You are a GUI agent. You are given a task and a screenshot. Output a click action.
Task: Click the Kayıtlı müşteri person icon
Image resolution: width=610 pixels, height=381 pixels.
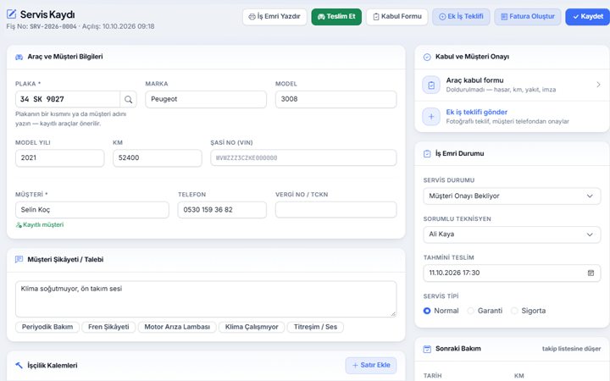tap(19, 224)
